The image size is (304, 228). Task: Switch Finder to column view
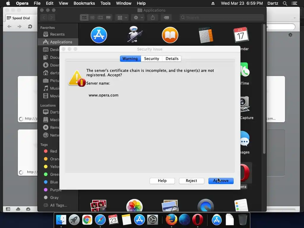click(100, 18)
